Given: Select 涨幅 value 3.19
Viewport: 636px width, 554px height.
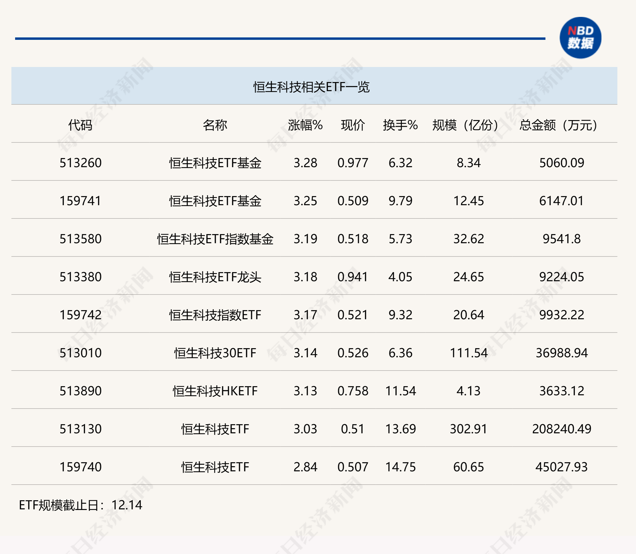Looking at the screenshot, I should coord(305,239).
